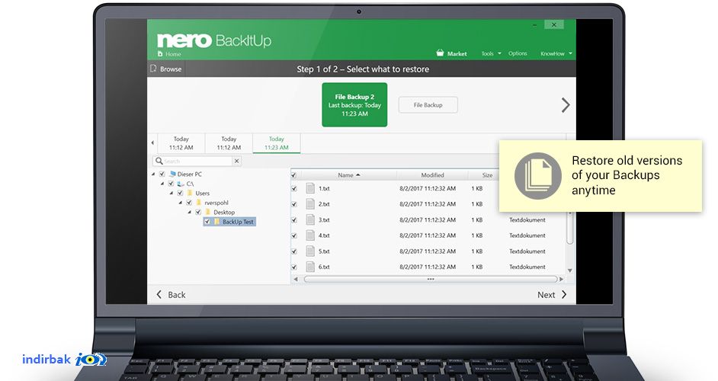Image resolution: width=718 pixels, height=381 pixels.
Task: Collapse the Desktop tree node
Action: [189, 212]
